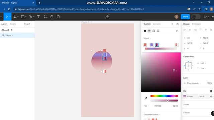The height and width of the screenshot is (120, 214).
Task: Open the component actions icon in toolbar center
Action: [x=108, y=17]
